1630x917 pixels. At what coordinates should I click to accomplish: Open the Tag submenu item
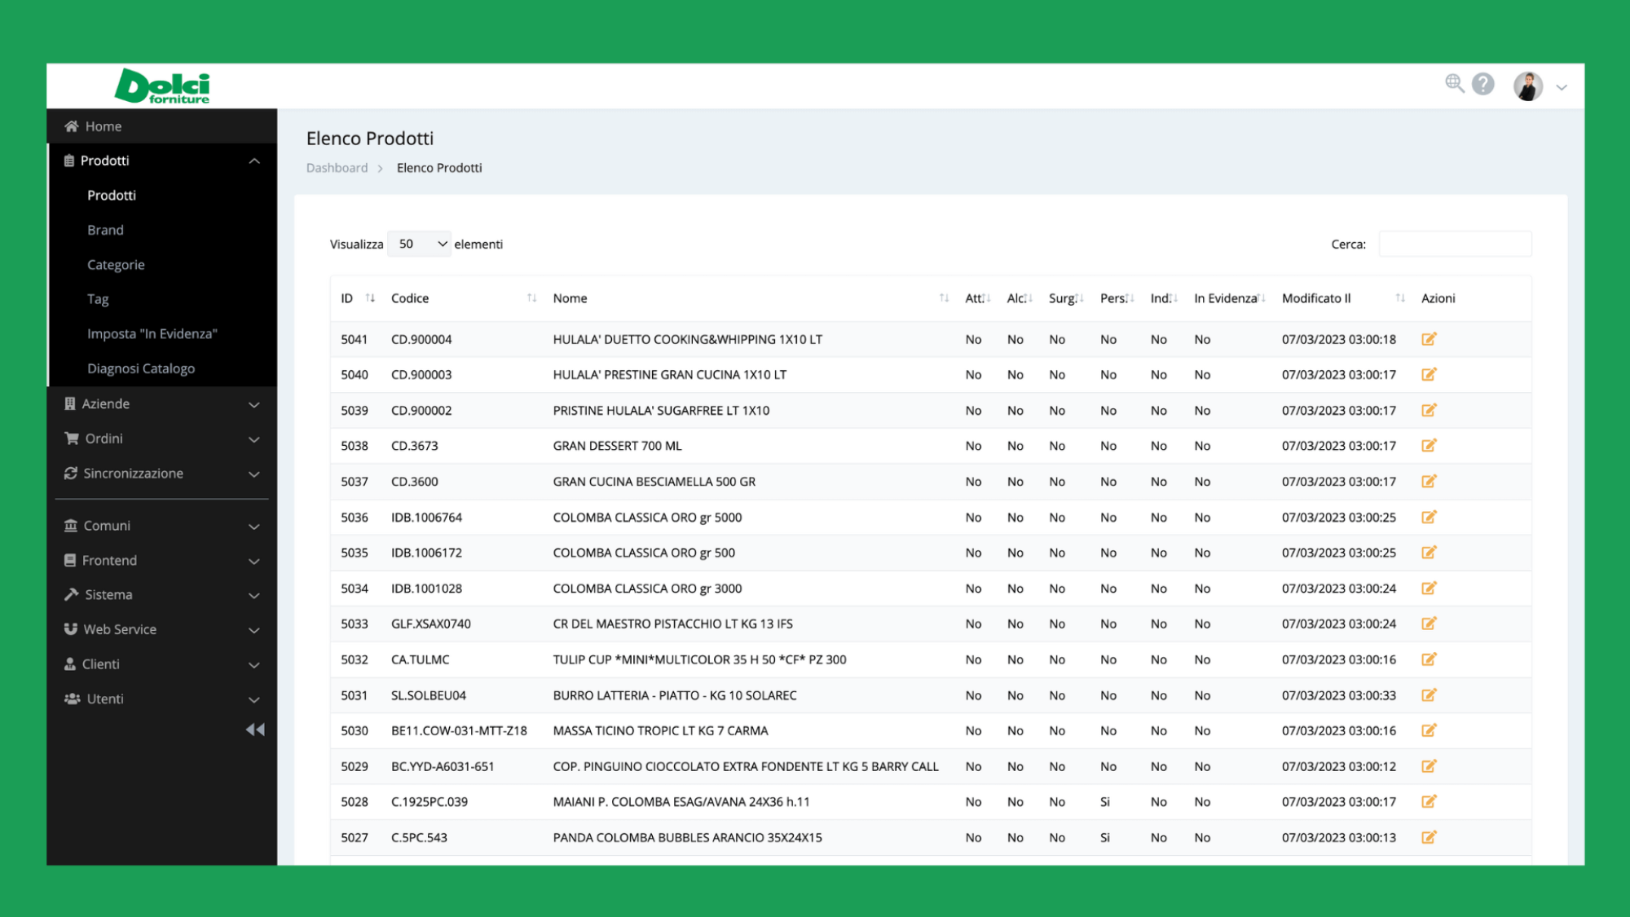click(98, 299)
